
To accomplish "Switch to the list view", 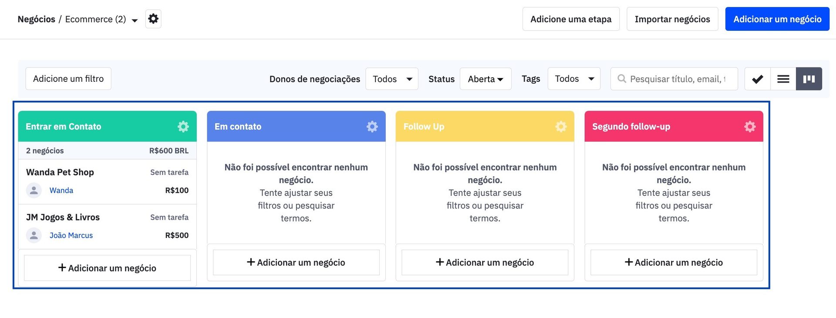I will [783, 79].
